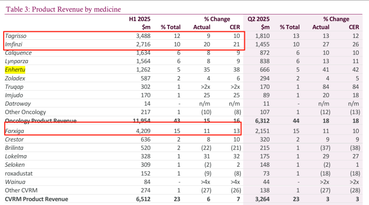Select Imfinzi H1 revenue value 2,716
Image resolution: width=369 pixels, height=205 pixels.
click(x=143, y=44)
